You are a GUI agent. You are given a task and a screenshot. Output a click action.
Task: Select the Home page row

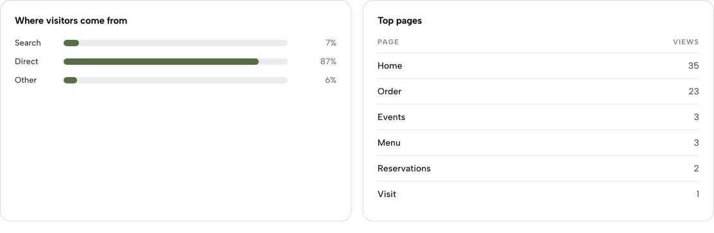click(538, 66)
